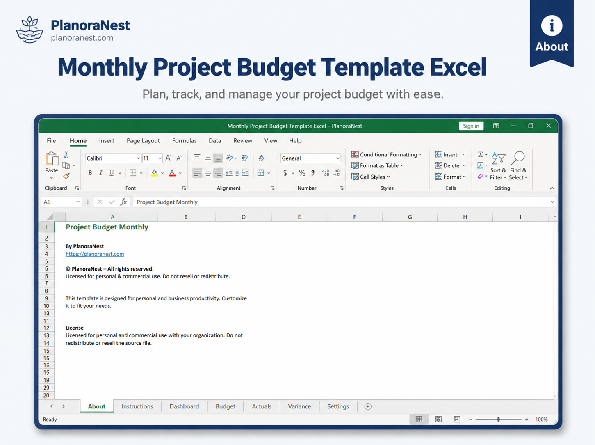Open the Page Layout ribbon tab
This screenshot has width=595, height=445.
click(143, 140)
